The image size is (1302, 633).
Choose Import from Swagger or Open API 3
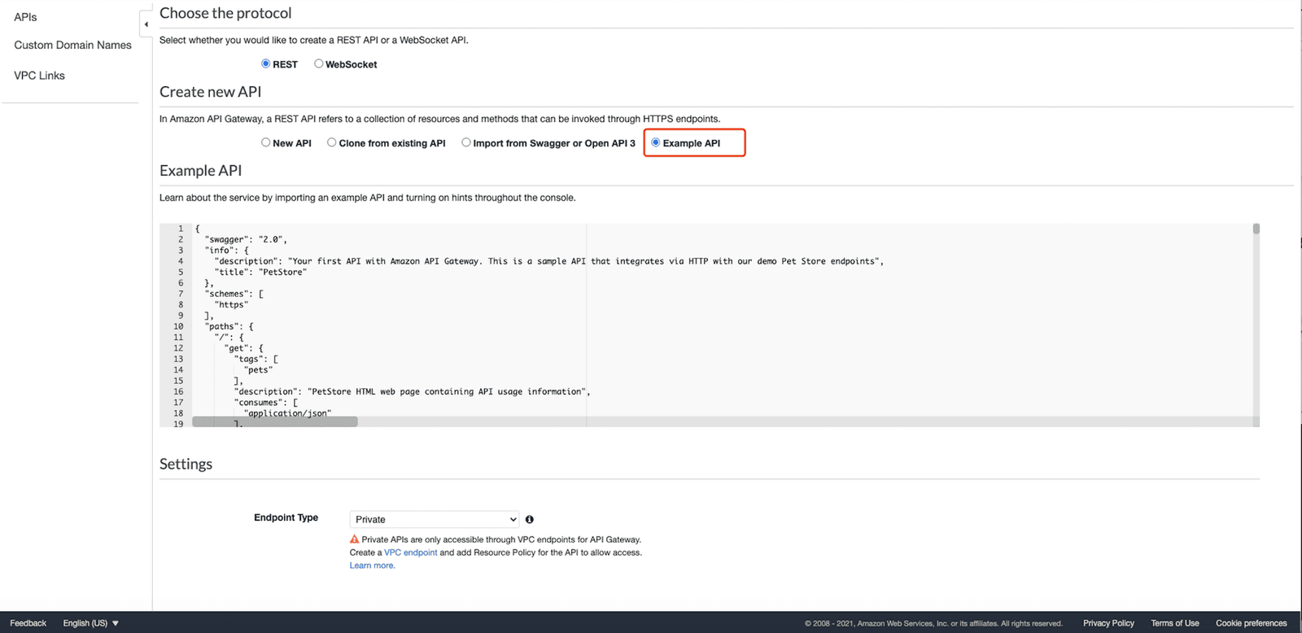click(466, 142)
